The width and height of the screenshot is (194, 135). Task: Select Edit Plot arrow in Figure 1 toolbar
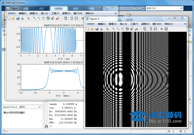pyautogui.click(x=28, y=18)
